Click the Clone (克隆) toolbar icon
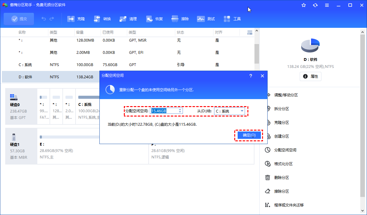This screenshot has width=367, height=215. pos(71,19)
